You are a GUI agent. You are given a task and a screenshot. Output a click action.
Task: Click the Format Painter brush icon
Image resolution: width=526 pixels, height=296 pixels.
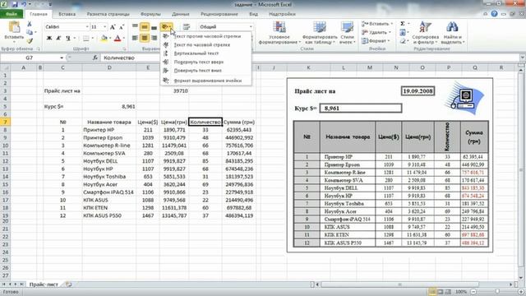30,40
